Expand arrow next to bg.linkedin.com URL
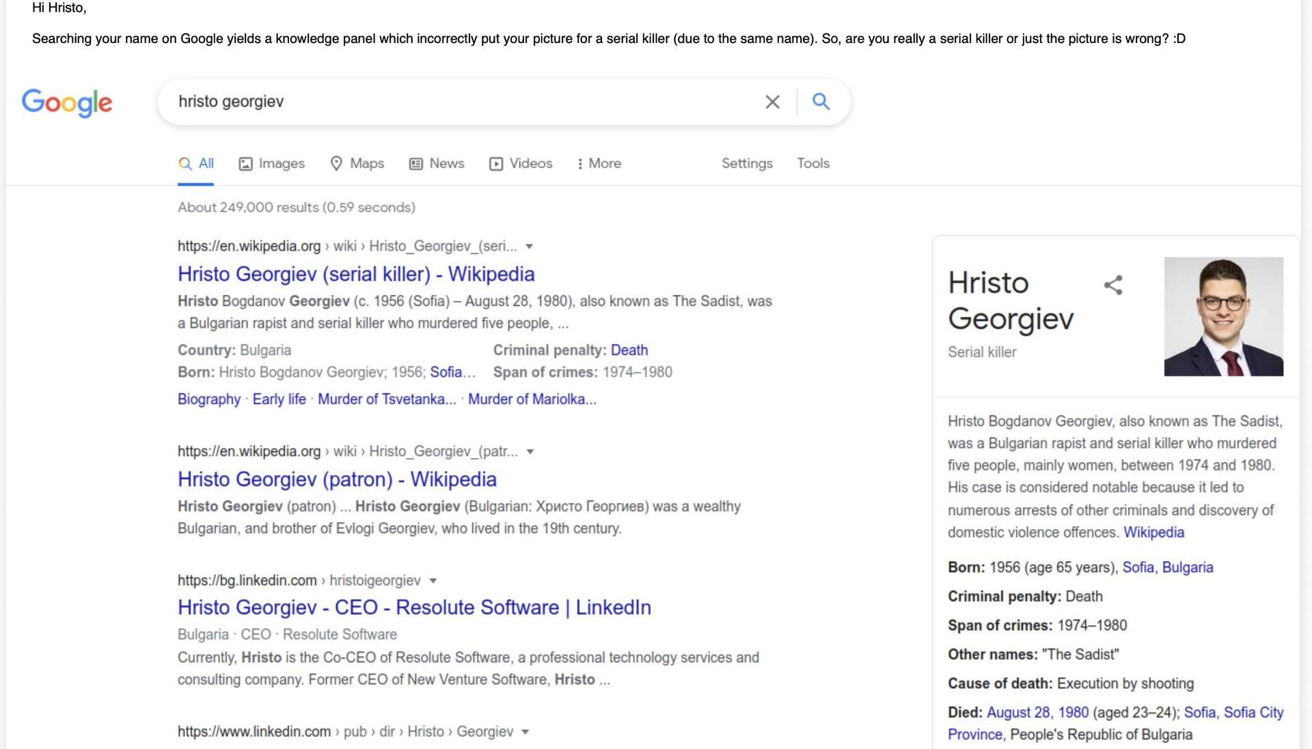Viewport: 1312px width, 749px height. (433, 581)
